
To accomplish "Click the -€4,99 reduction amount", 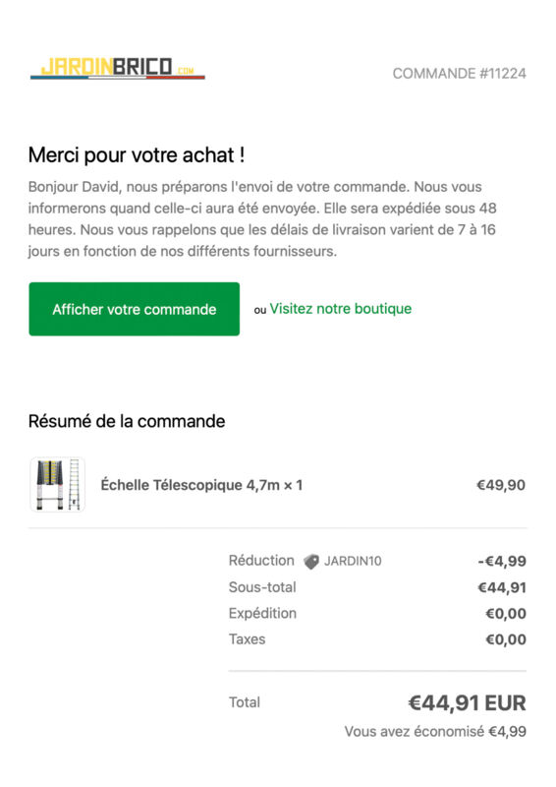I will point(502,561).
